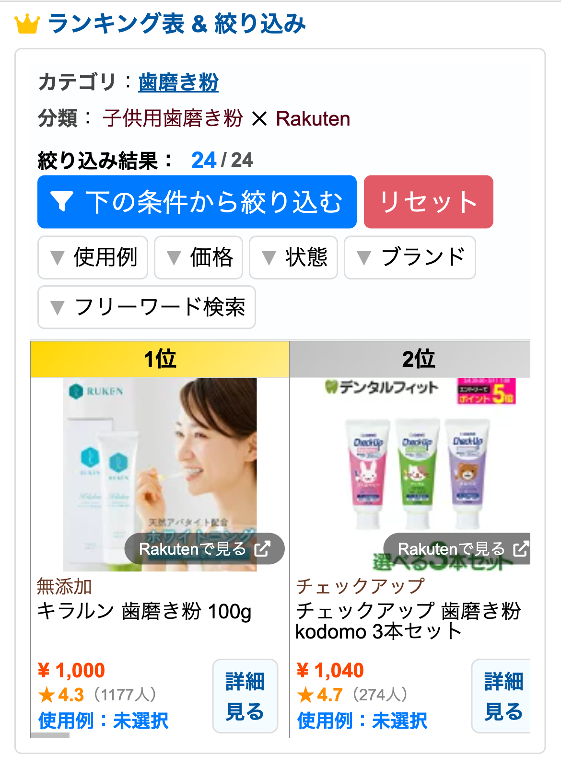Click the crown icon beside ランキング表 heading

(27, 24)
